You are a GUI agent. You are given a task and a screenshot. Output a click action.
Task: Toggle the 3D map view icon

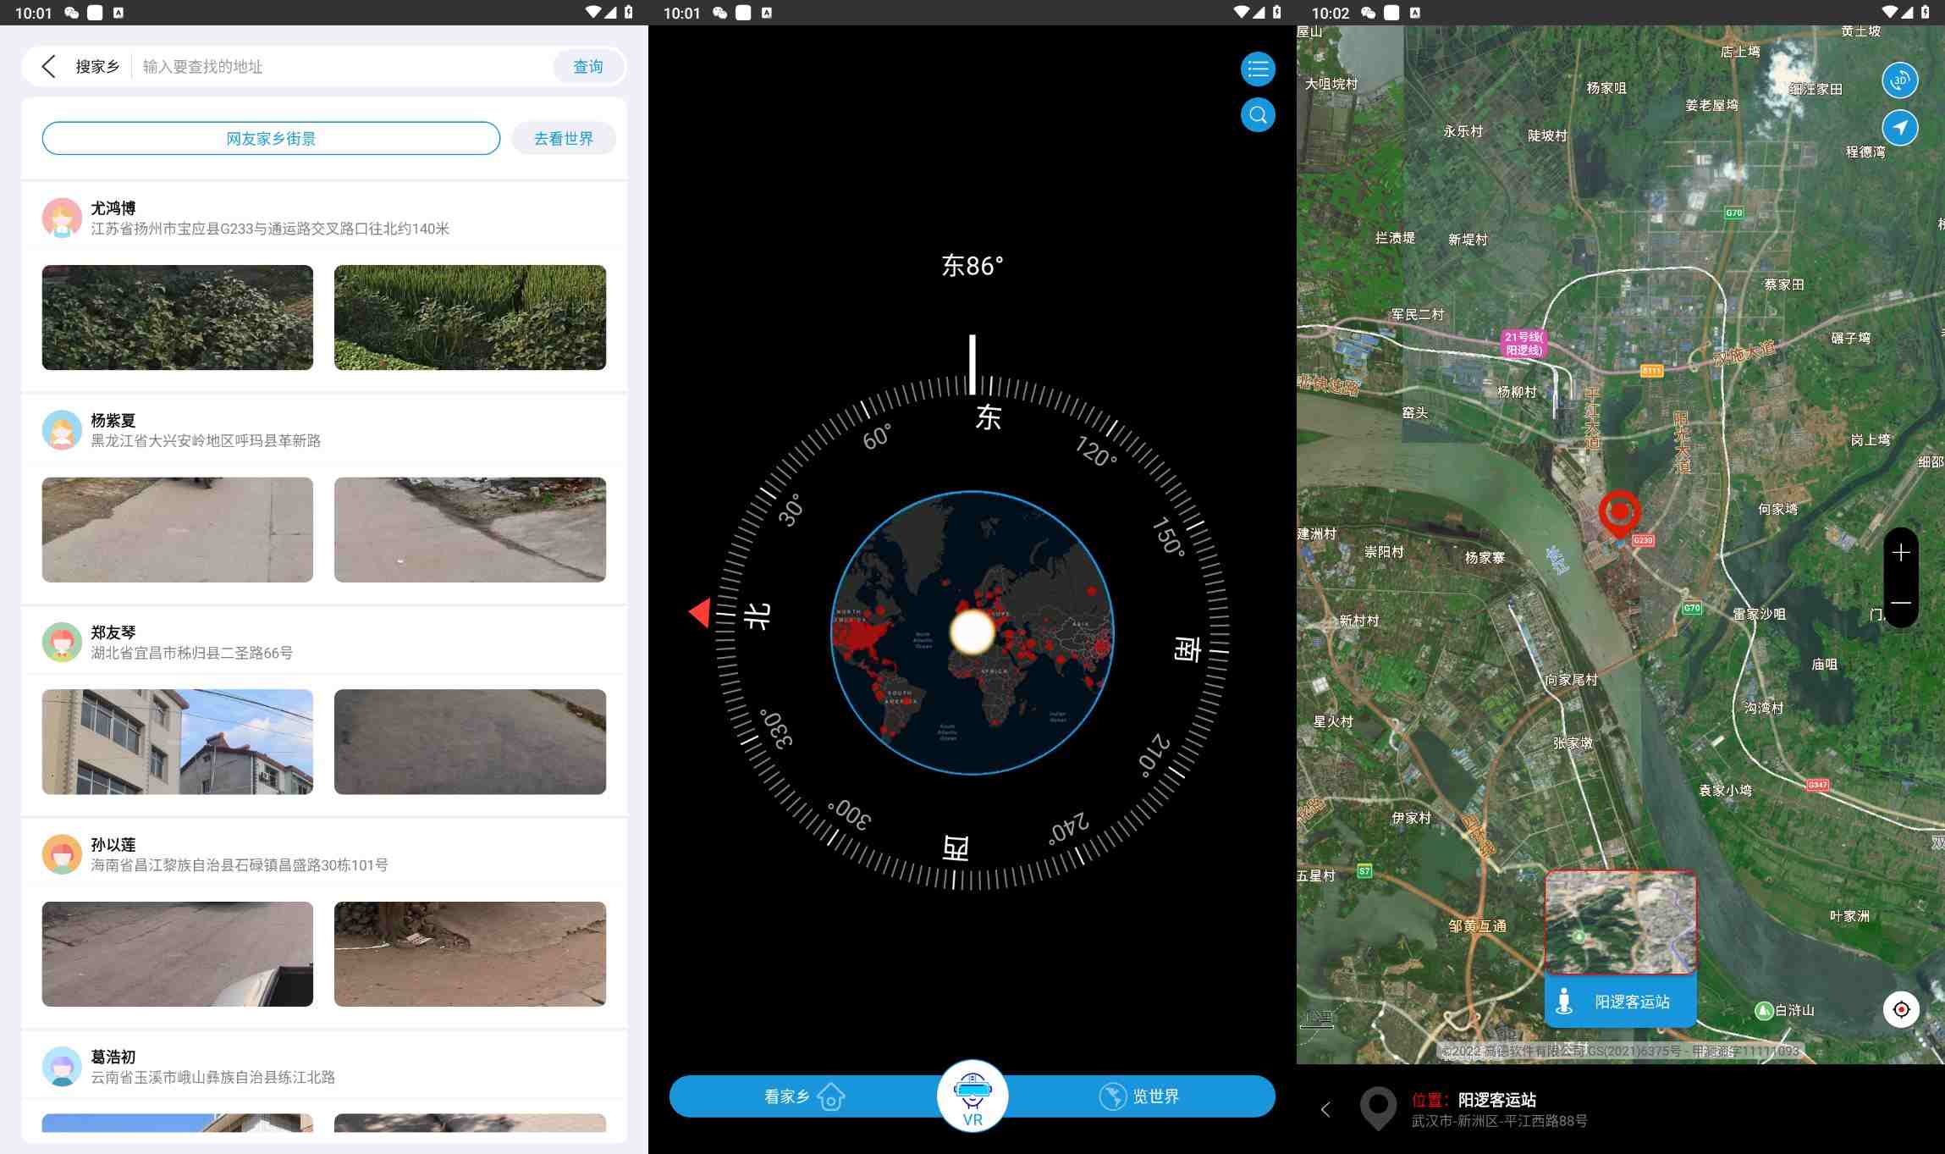click(x=1899, y=80)
